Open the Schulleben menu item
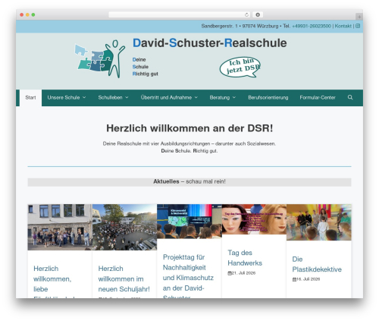This screenshot has height=321, width=379. pos(110,98)
